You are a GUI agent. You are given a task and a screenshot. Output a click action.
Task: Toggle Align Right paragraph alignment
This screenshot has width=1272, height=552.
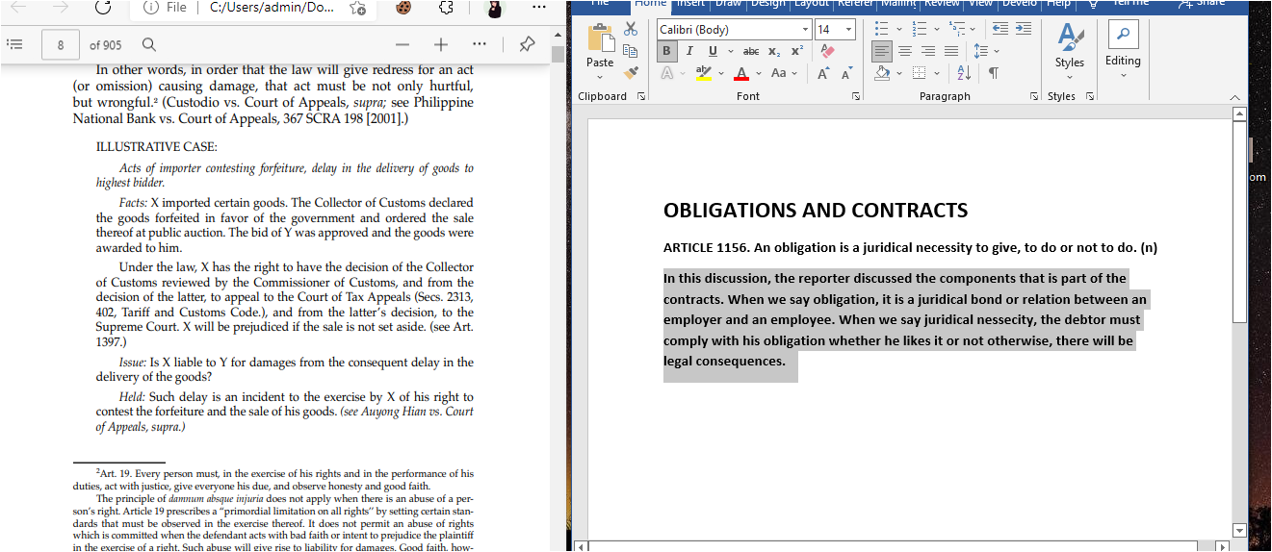[x=928, y=51]
